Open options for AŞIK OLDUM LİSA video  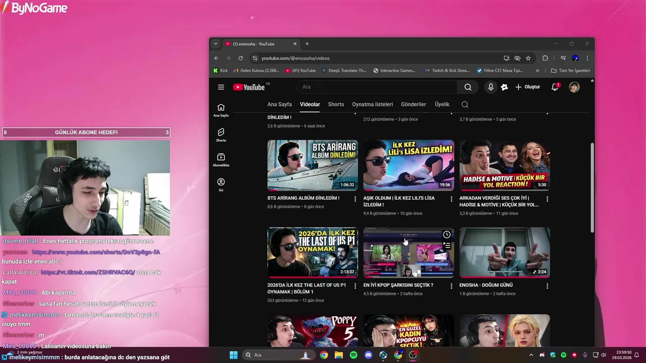pyautogui.click(x=451, y=199)
